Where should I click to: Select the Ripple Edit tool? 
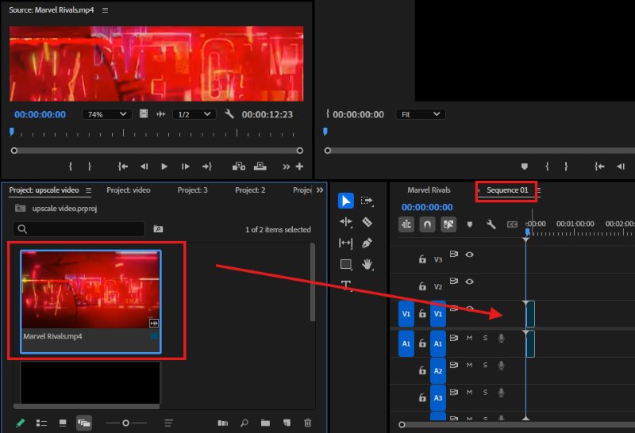[346, 222]
